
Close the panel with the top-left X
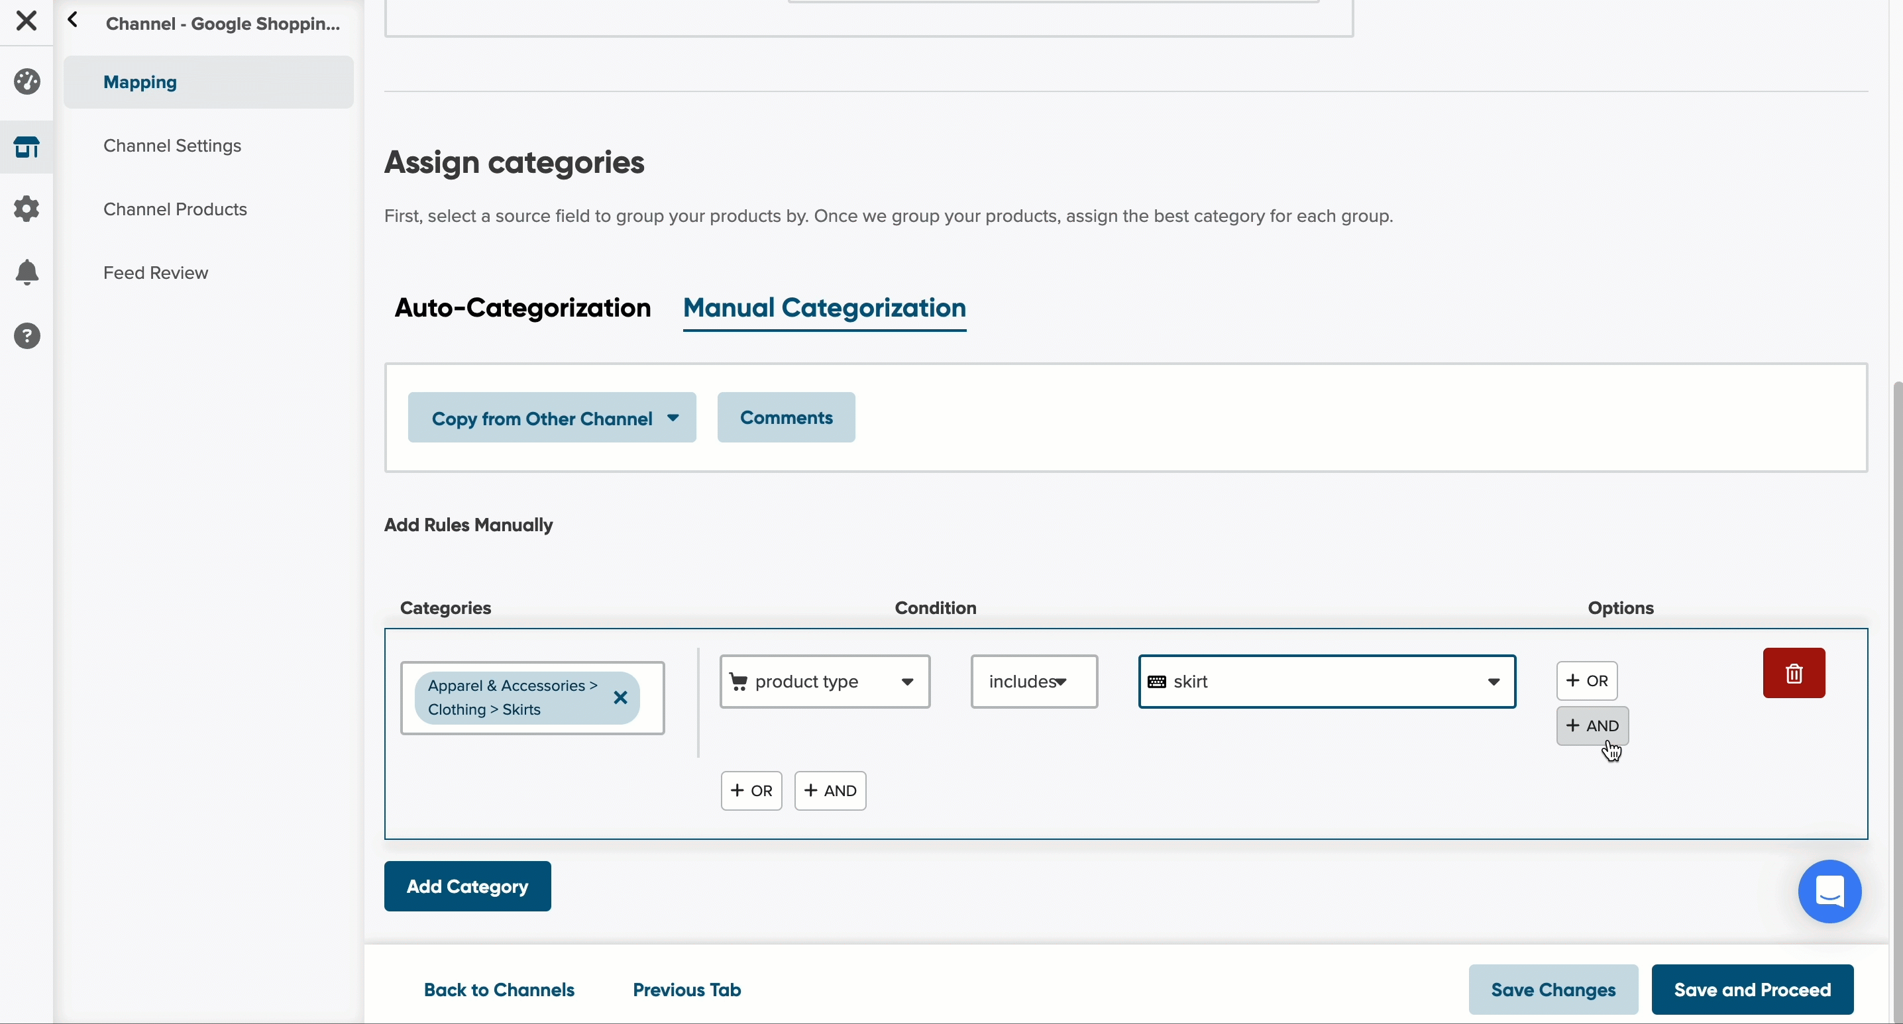pyautogui.click(x=26, y=21)
